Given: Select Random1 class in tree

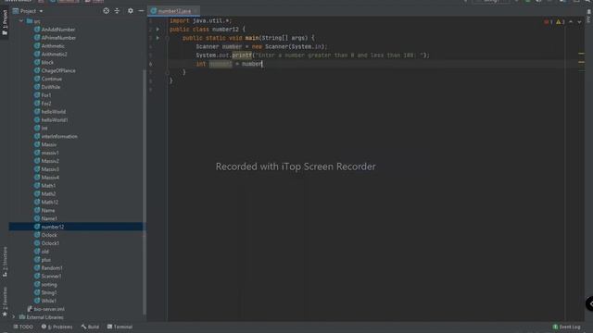Looking at the screenshot, I should pos(48,268).
